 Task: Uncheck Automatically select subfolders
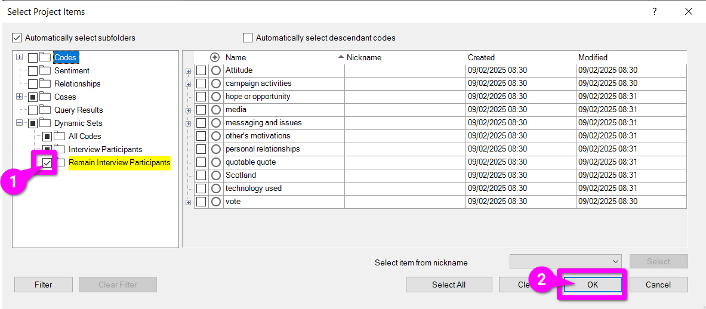(x=17, y=38)
